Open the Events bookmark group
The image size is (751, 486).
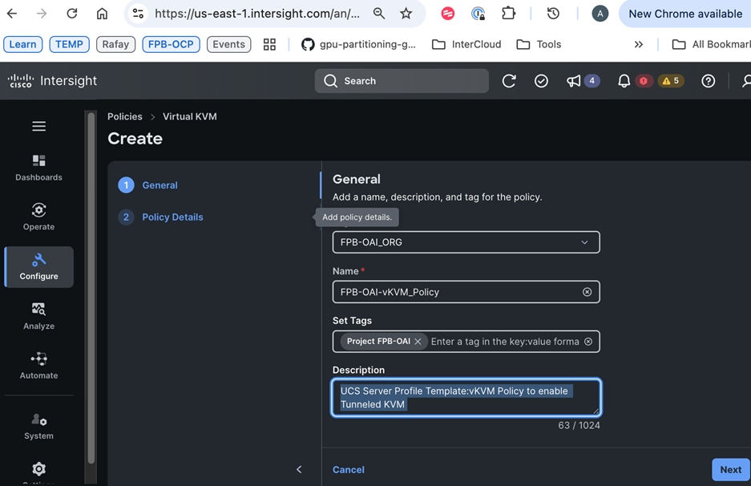tap(229, 45)
